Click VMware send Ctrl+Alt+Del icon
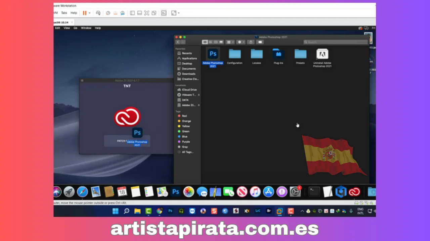This screenshot has height=241, width=430. point(98,13)
